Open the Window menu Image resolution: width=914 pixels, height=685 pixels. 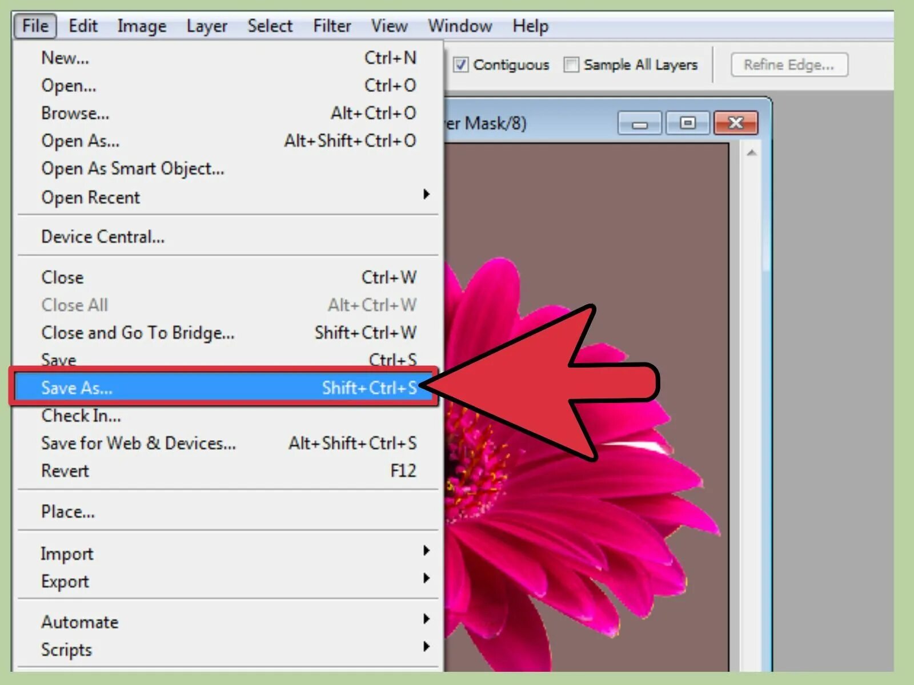460,26
